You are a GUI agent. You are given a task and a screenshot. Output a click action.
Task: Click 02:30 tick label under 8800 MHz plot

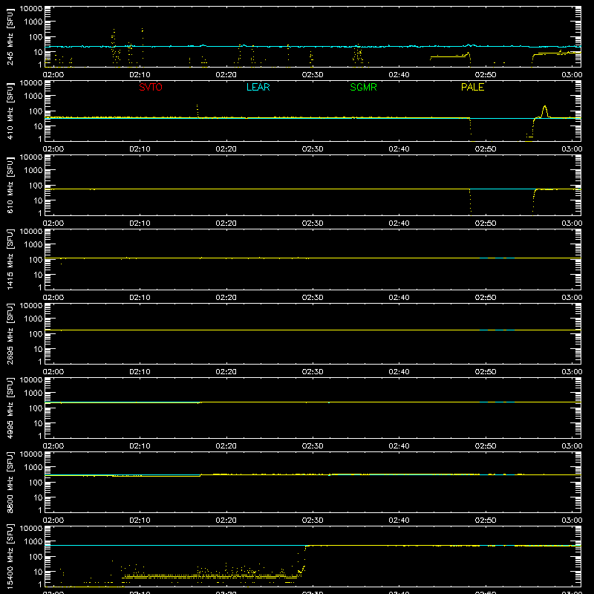click(313, 520)
